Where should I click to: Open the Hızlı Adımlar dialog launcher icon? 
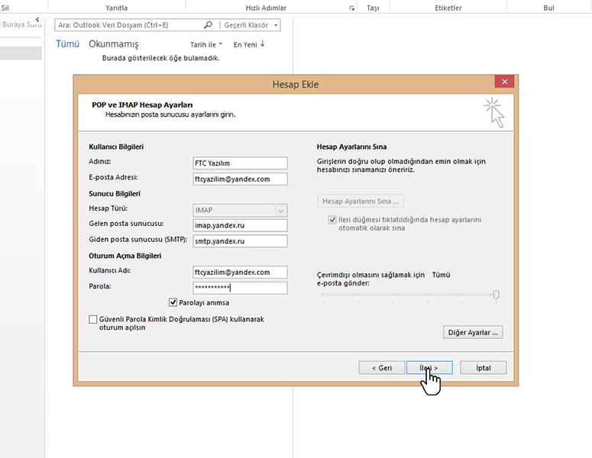(352, 8)
